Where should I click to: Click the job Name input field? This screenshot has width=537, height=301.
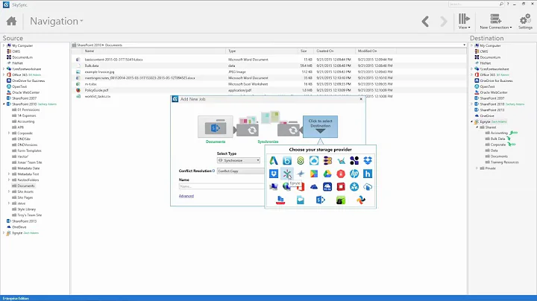click(x=222, y=186)
